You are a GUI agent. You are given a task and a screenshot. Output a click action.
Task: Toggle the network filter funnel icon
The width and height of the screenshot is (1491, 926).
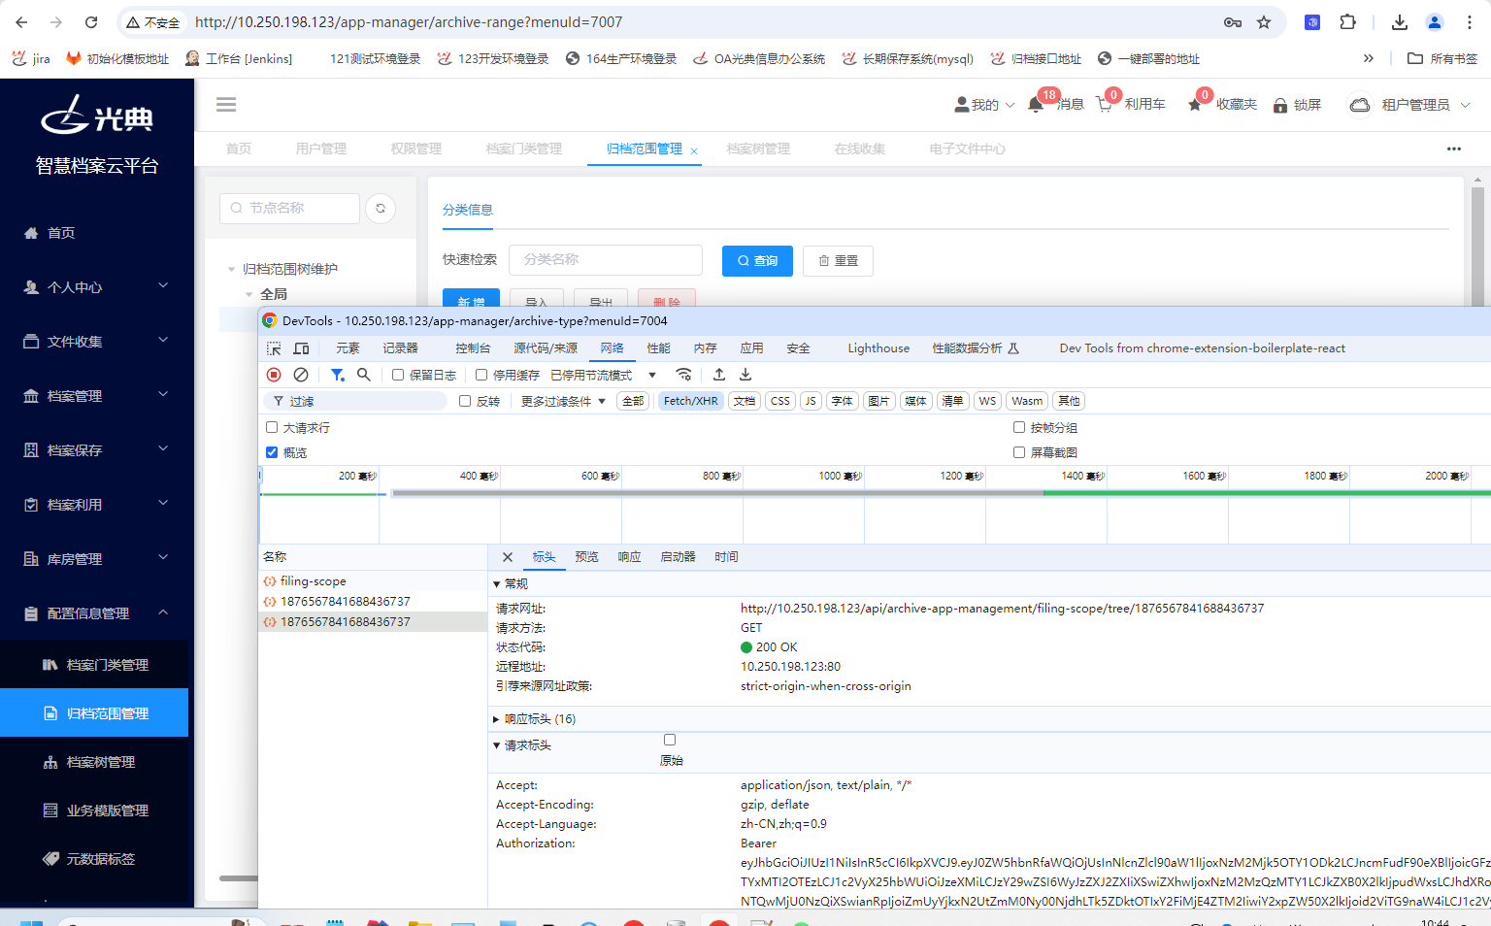tap(337, 375)
